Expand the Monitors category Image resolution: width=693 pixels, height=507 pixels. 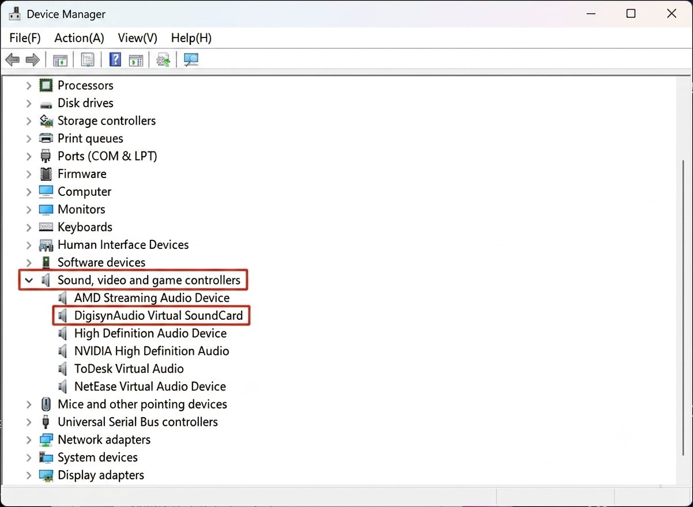point(28,209)
